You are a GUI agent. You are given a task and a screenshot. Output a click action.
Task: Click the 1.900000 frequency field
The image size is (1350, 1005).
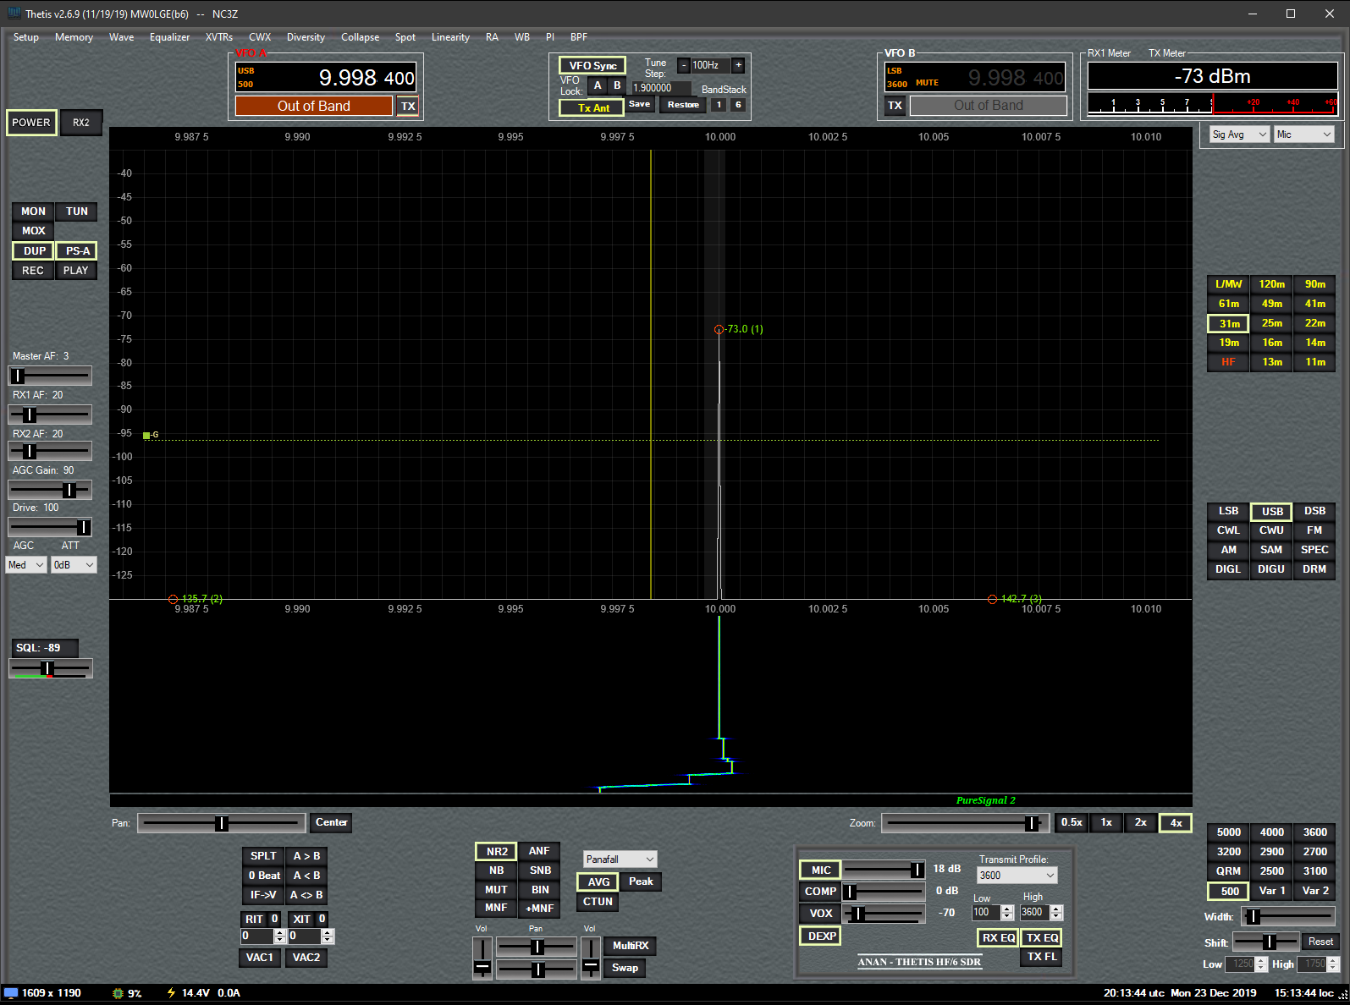tap(660, 88)
